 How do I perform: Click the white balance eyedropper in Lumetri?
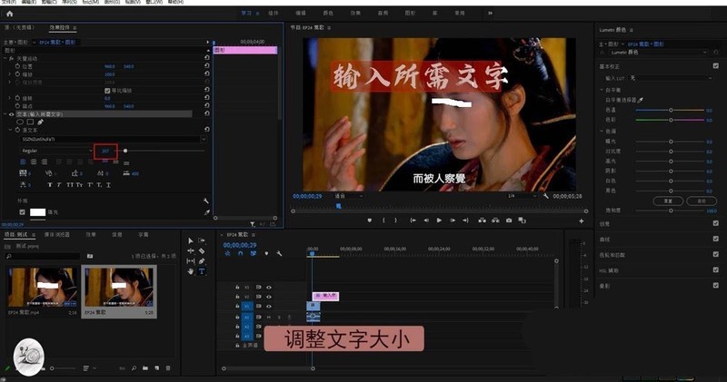(641, 100)
